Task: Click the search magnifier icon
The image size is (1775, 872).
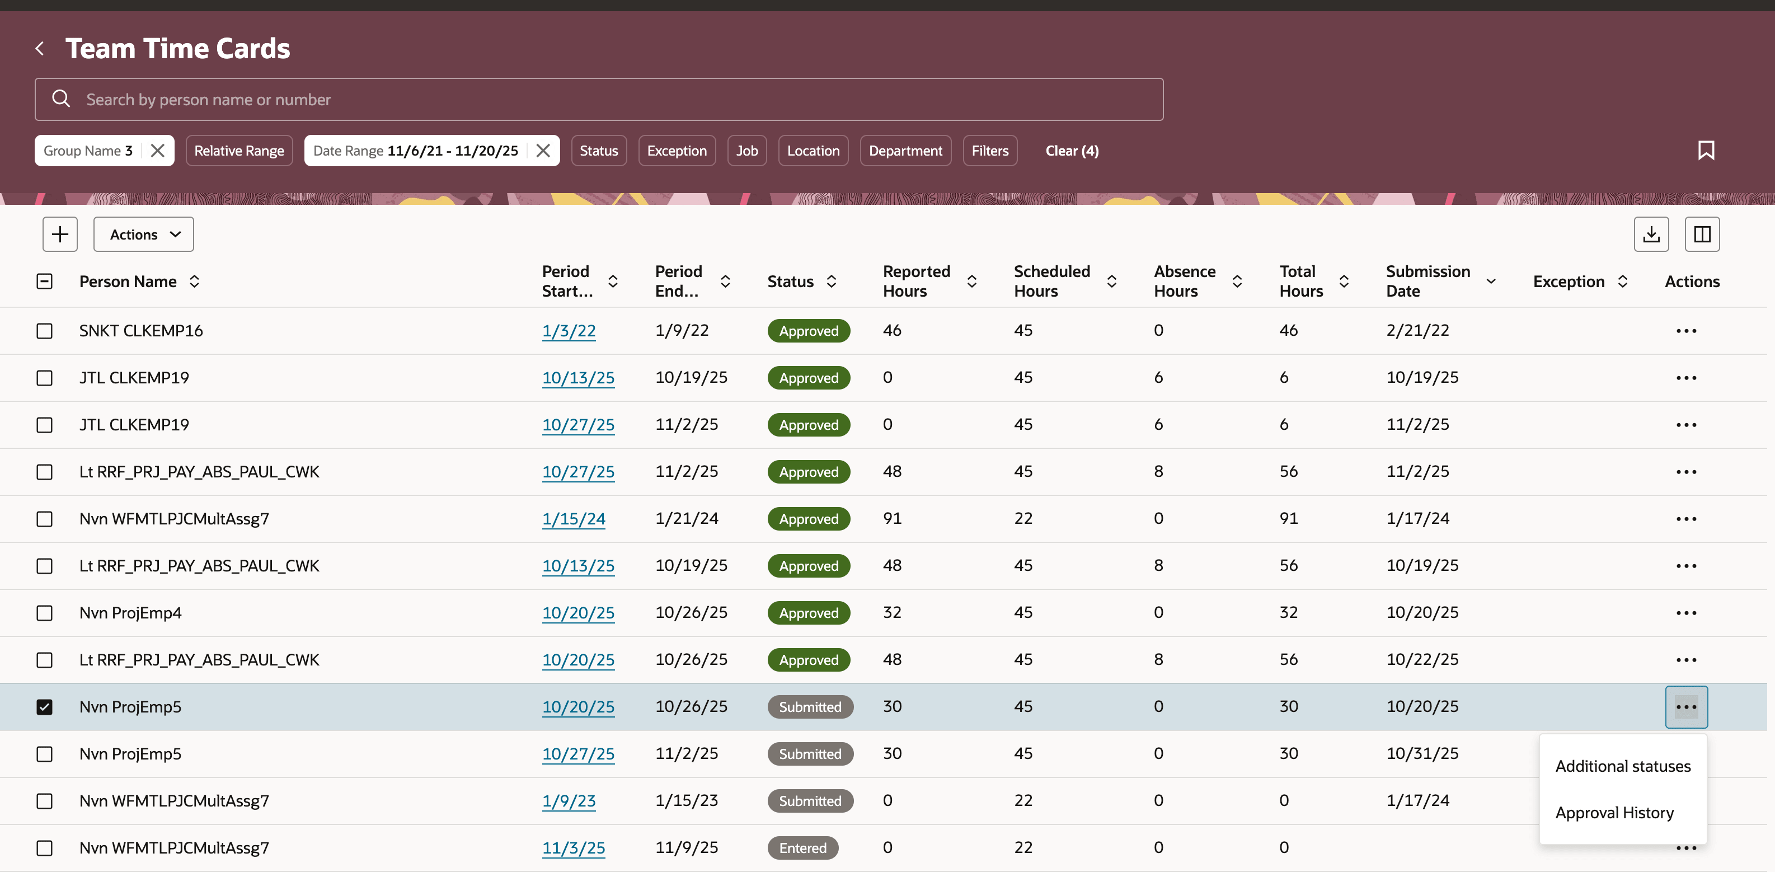Action: pos(60,99)
